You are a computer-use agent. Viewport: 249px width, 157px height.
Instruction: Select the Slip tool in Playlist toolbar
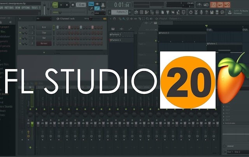pos(136,19)
